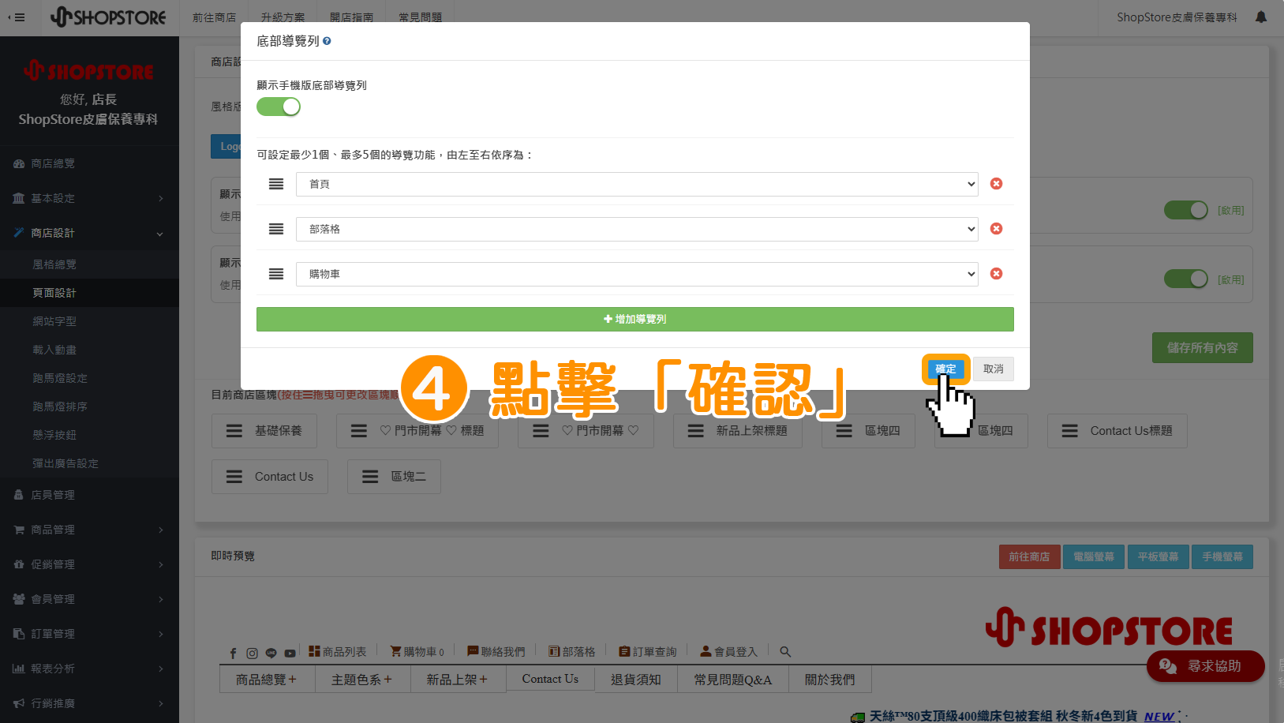Expand 基本設定 in sidebar

(x=89, y=198)
